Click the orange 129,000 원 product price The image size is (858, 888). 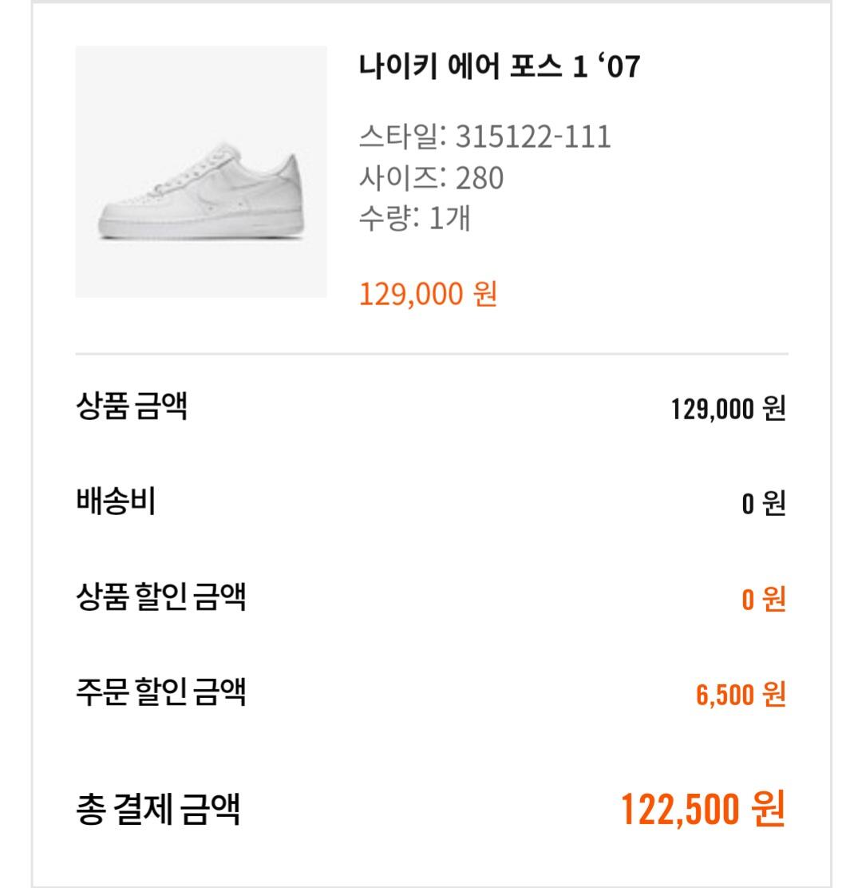pyautogui.click(x=428, y=294)
